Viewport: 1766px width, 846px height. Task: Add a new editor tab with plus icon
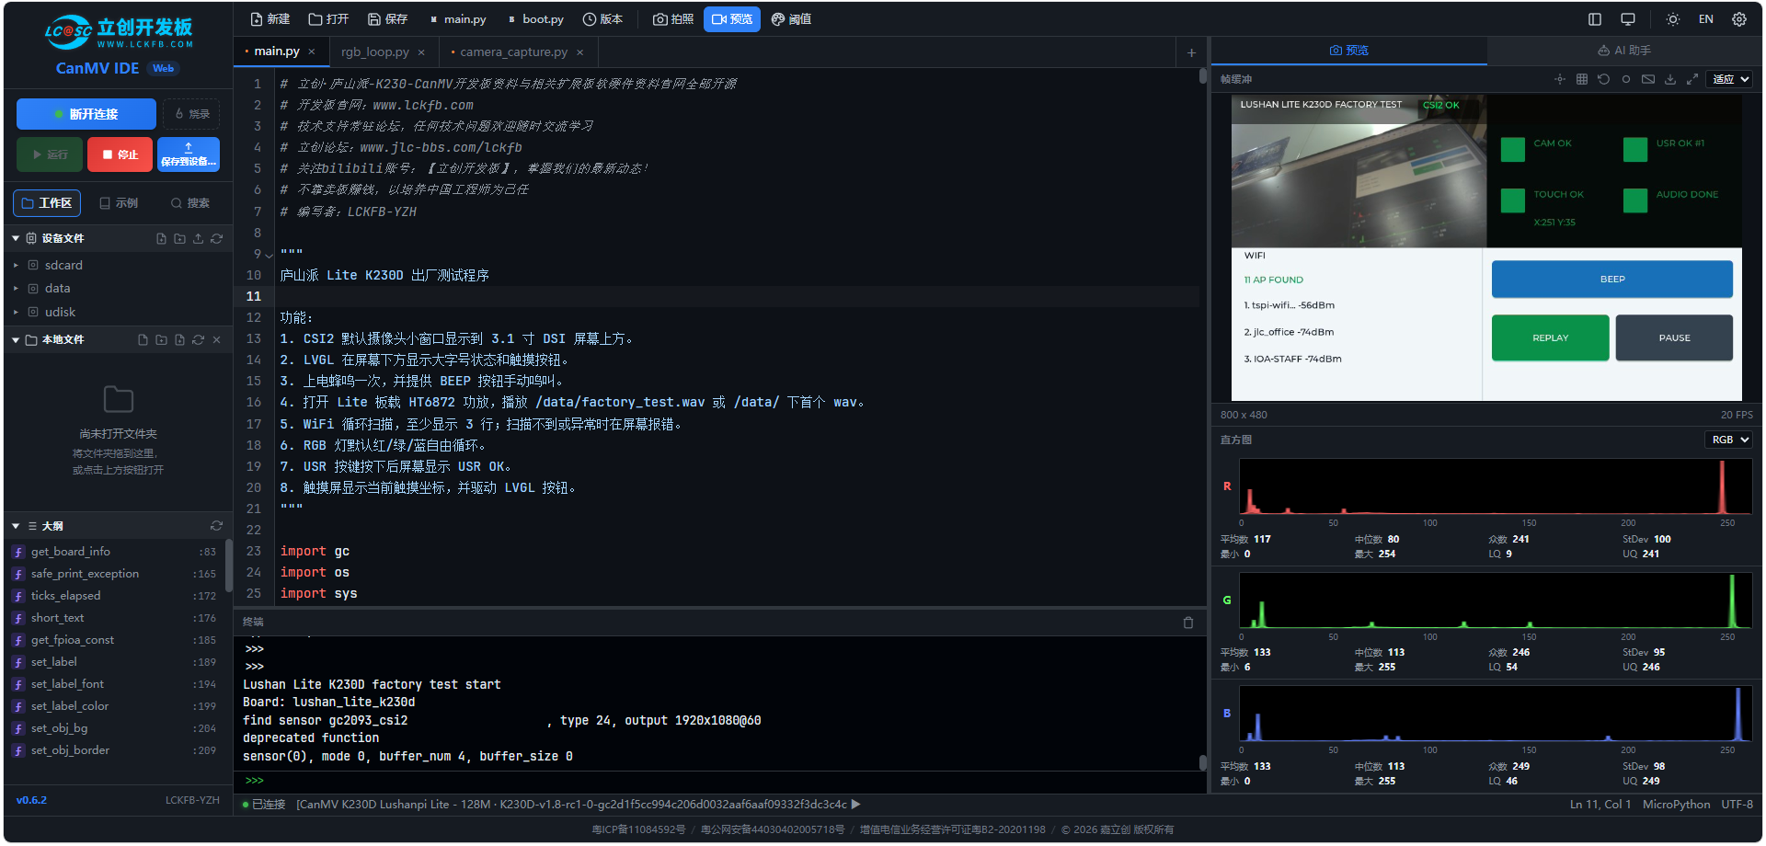(x=1191, y=52)
